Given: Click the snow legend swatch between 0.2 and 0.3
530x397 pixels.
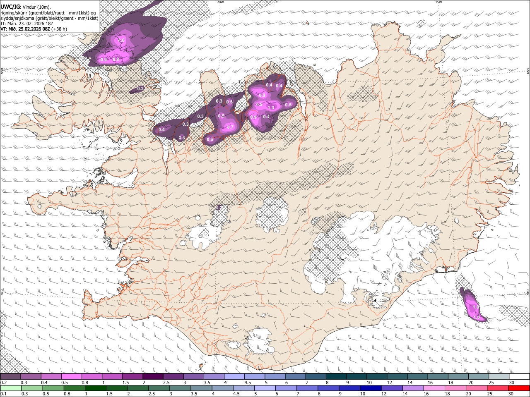Looking at the screenshot, I should (10, 376).
